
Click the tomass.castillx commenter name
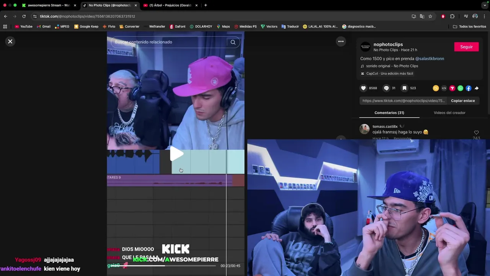point(385,127)
